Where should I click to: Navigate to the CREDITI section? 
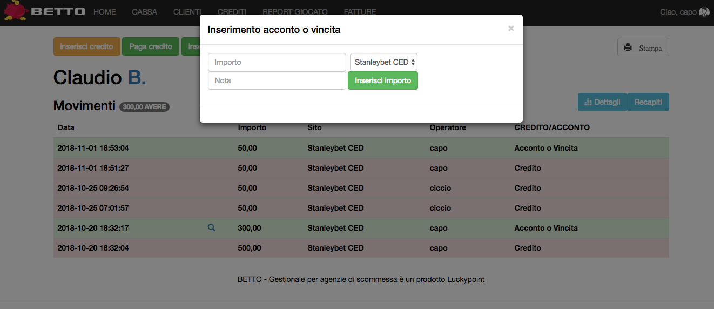tap(232, 12)
